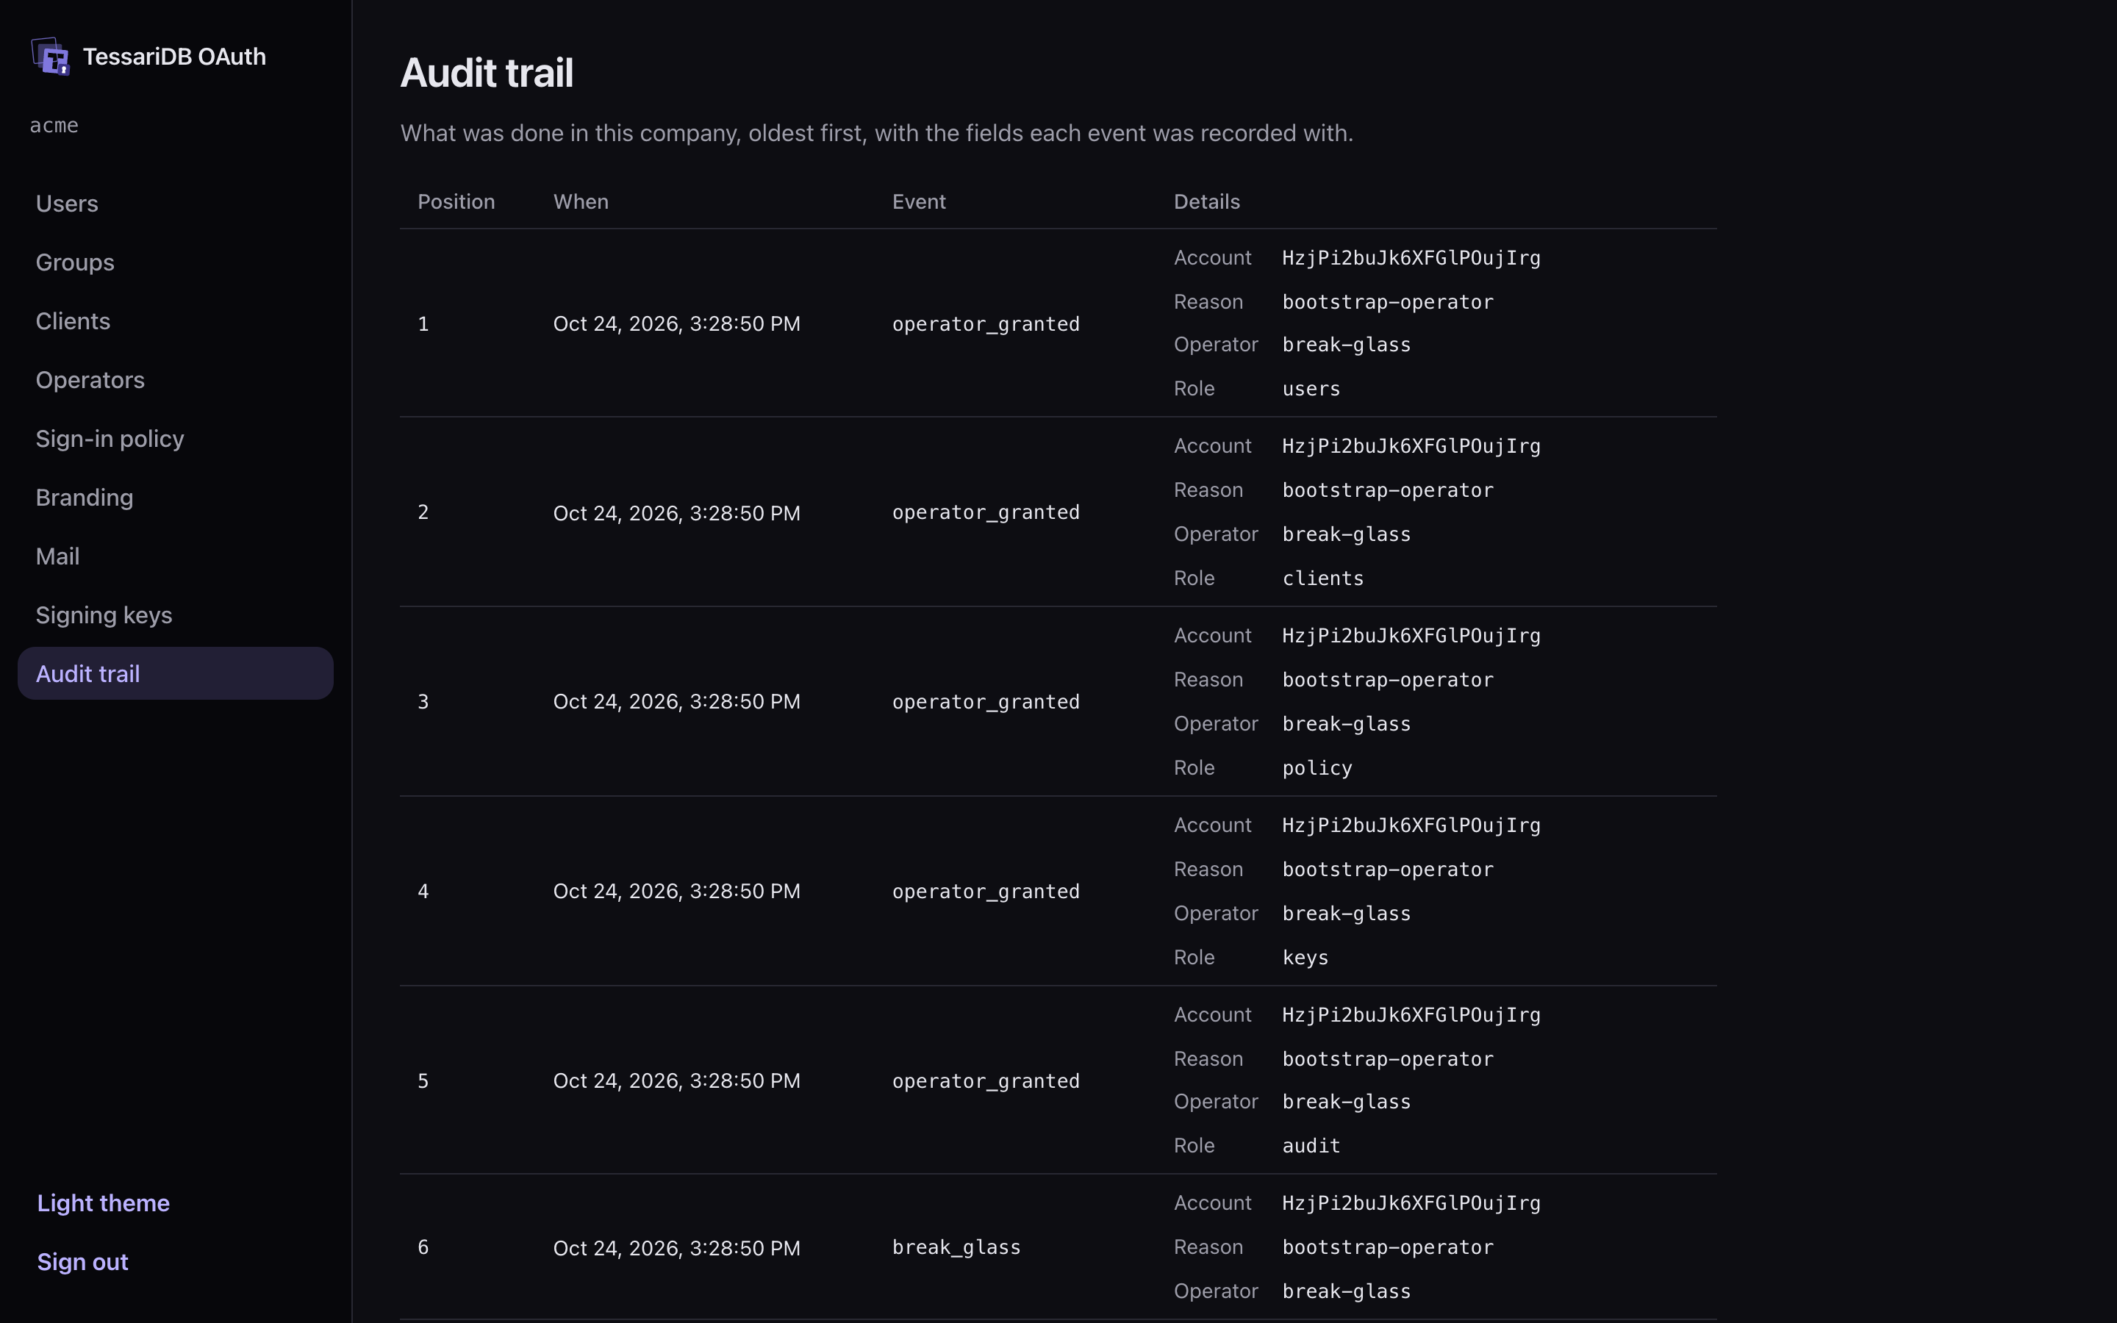
Task: Click the When column header
Action: coord(581,202)
